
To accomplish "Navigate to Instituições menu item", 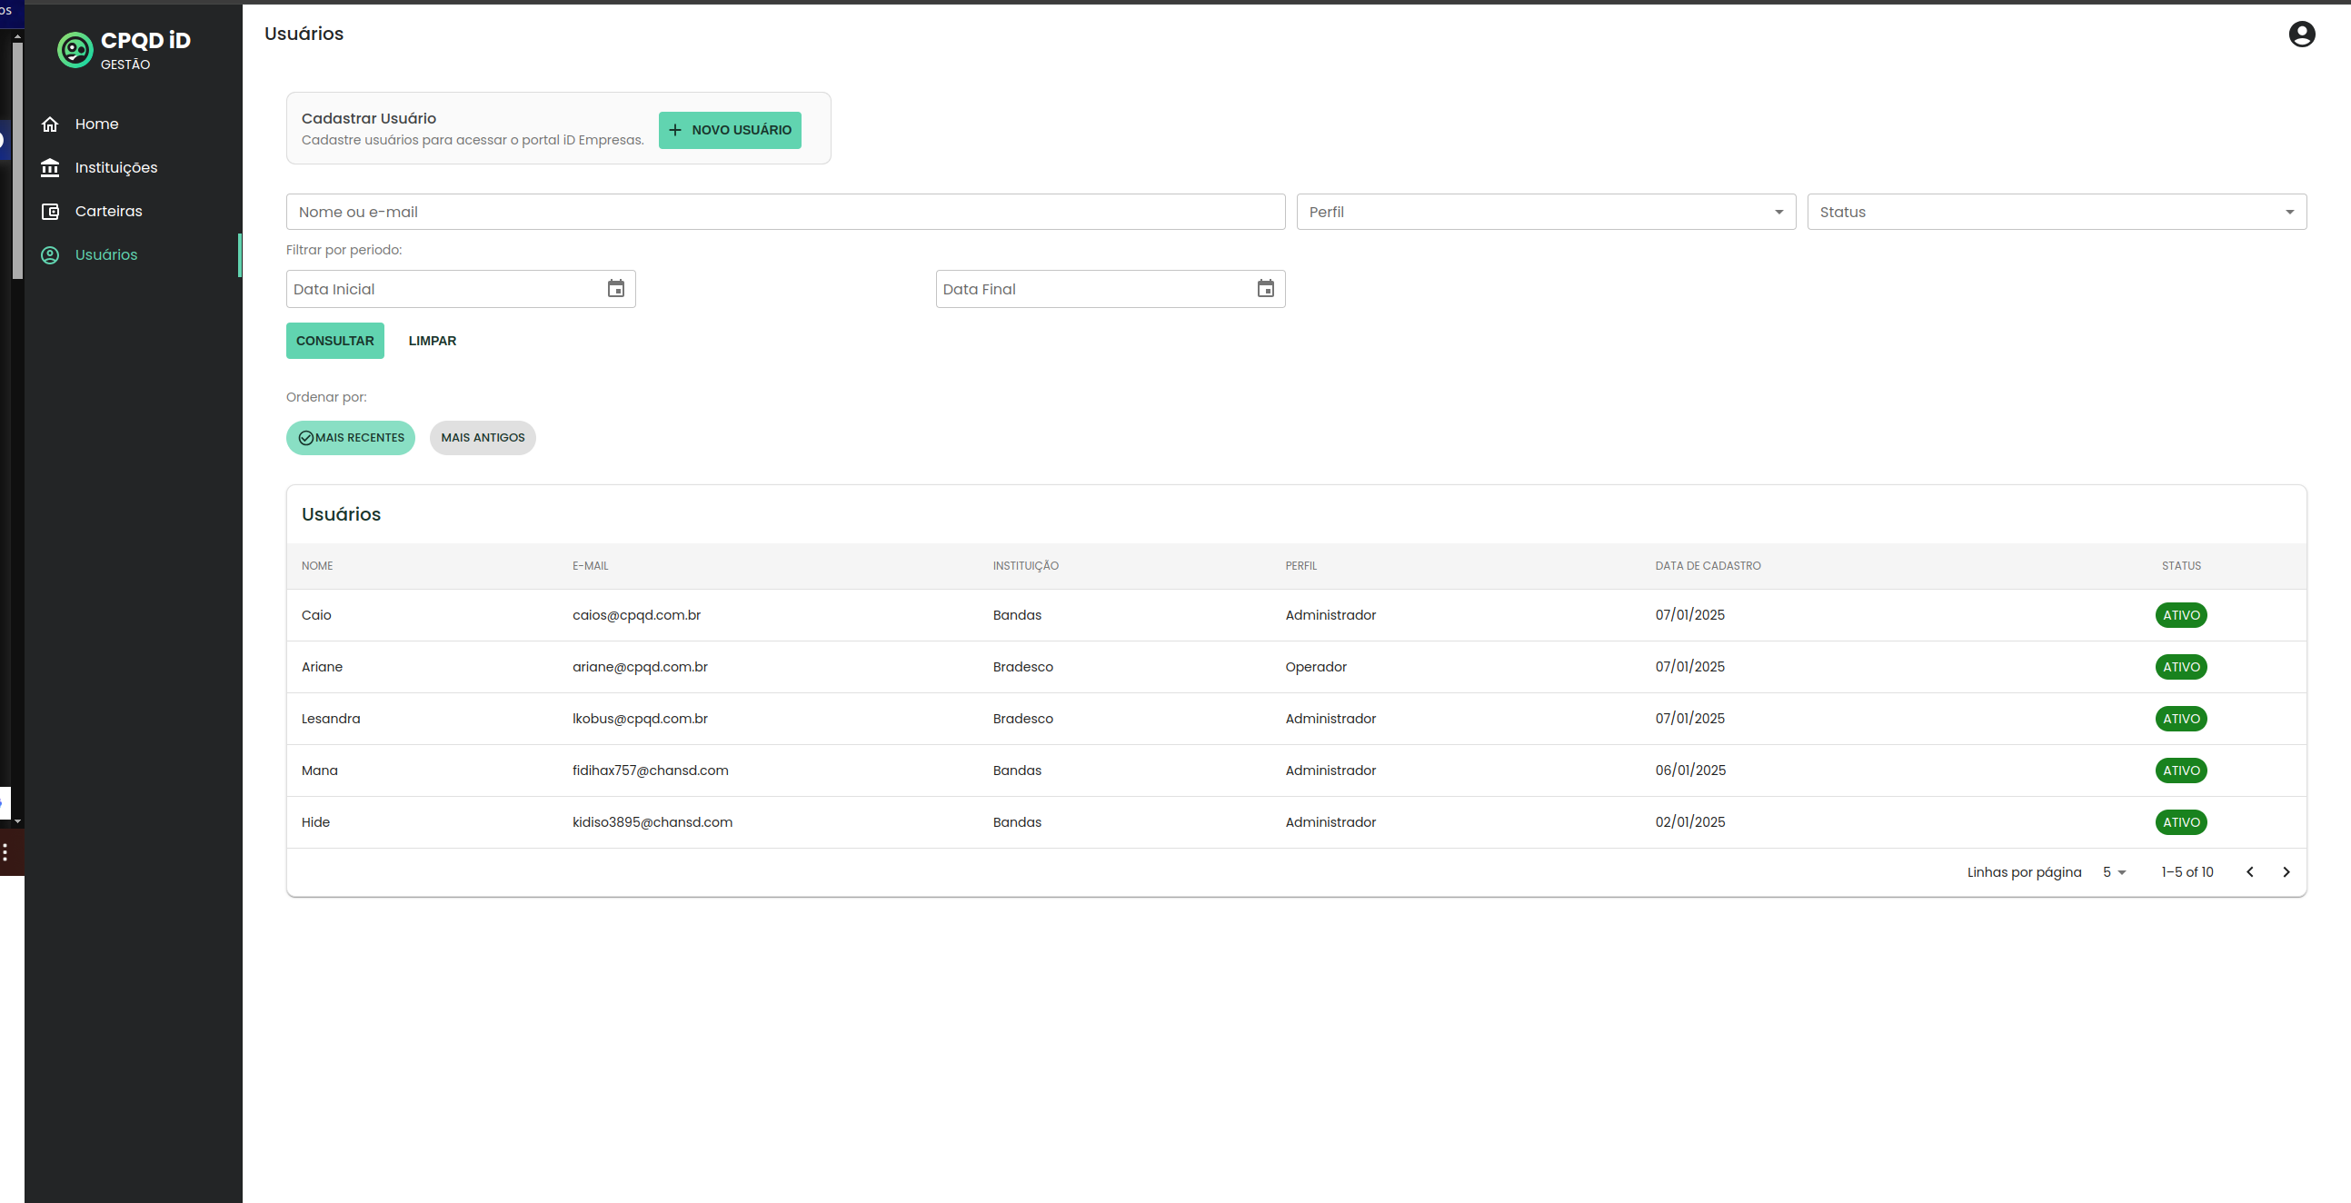I will (x=116, y=168).
